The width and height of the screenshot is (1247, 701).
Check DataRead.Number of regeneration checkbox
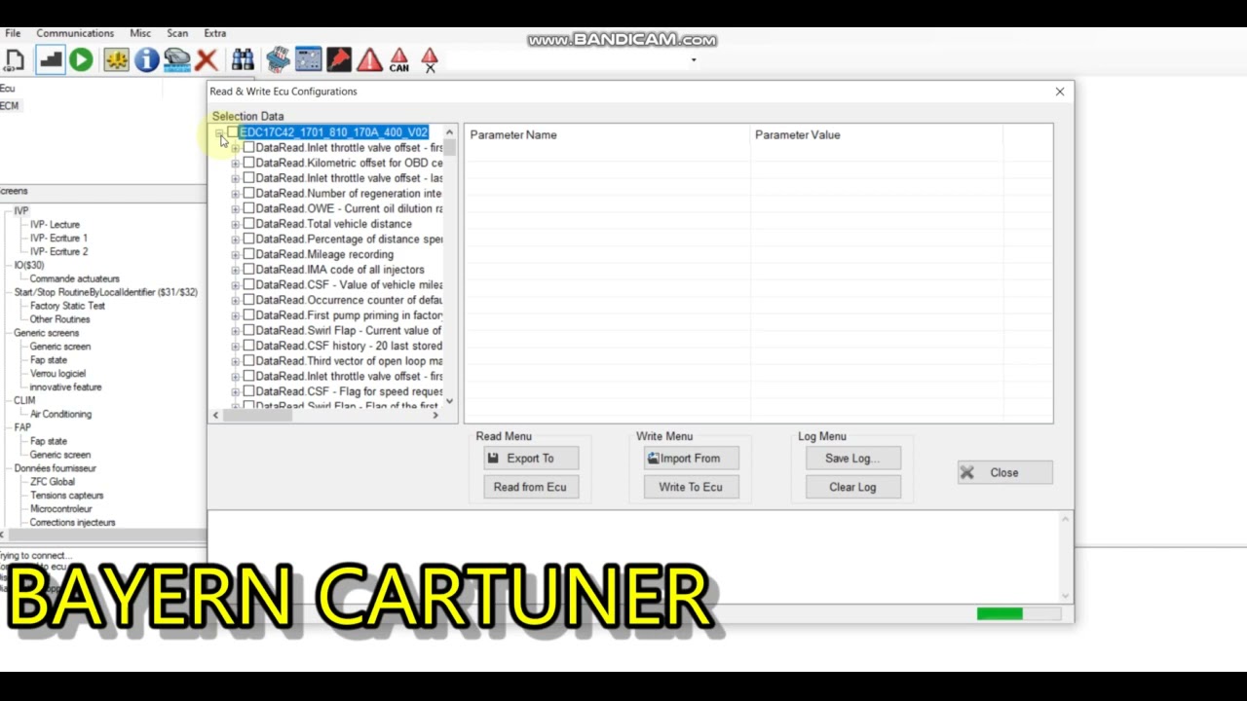point(248,193)
